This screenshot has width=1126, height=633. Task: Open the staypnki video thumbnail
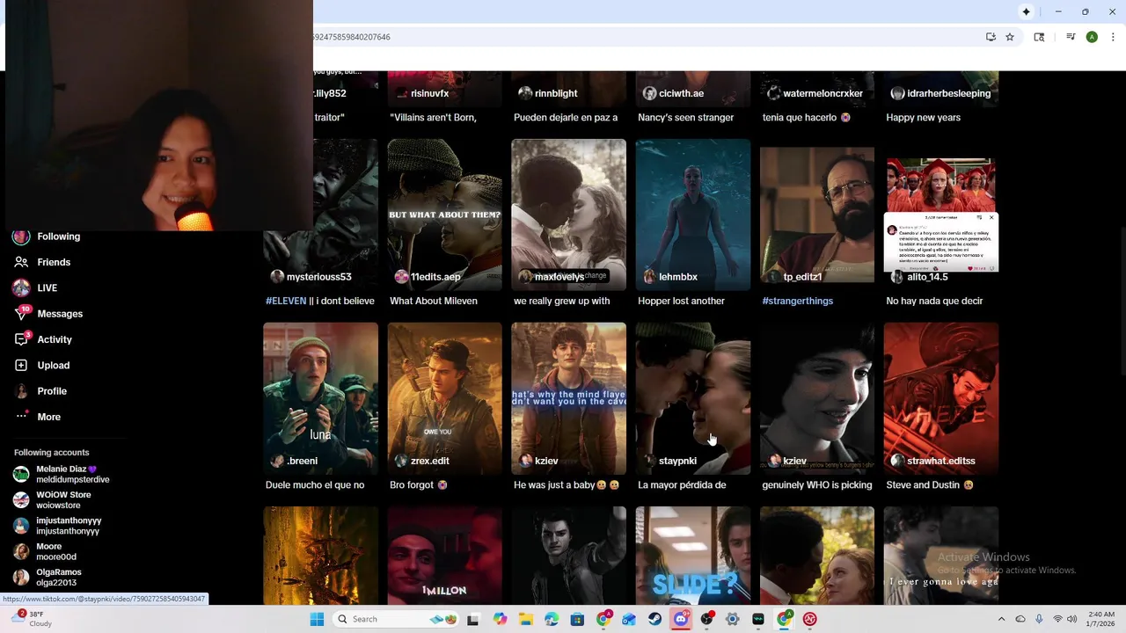(x=693, y=398)
